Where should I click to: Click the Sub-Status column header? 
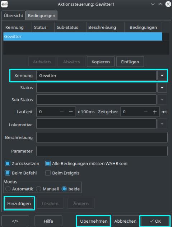(70, 27)
